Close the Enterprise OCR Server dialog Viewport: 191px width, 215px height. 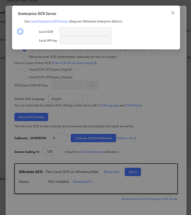click(173, 13)
